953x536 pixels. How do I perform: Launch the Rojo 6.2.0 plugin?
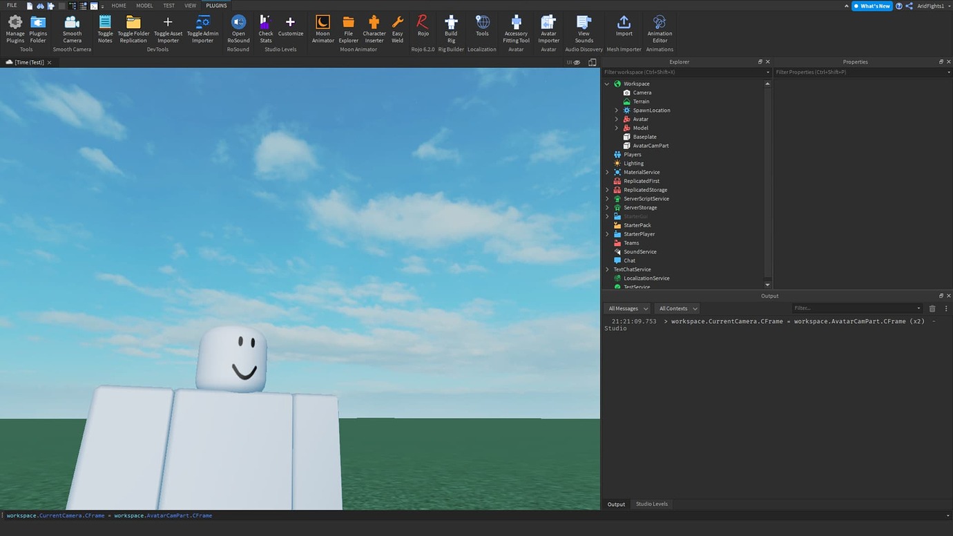423,28
